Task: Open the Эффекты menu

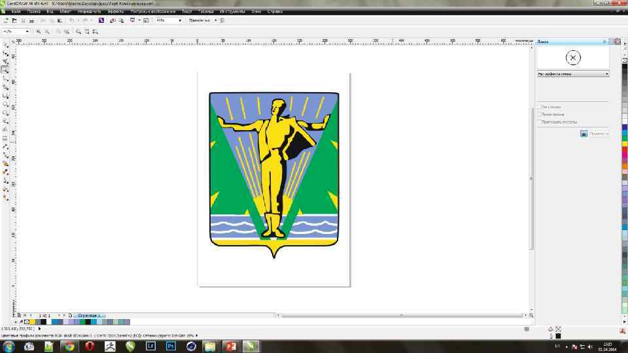Action: 115,12
